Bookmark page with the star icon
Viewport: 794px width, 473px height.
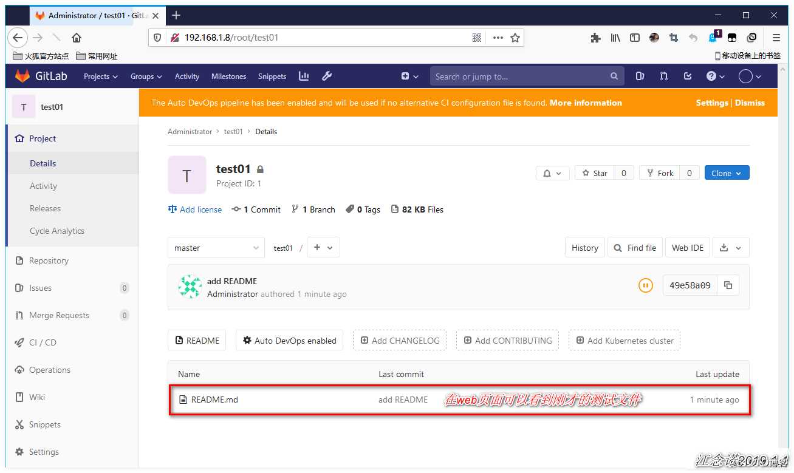click(x=515, y=38)
